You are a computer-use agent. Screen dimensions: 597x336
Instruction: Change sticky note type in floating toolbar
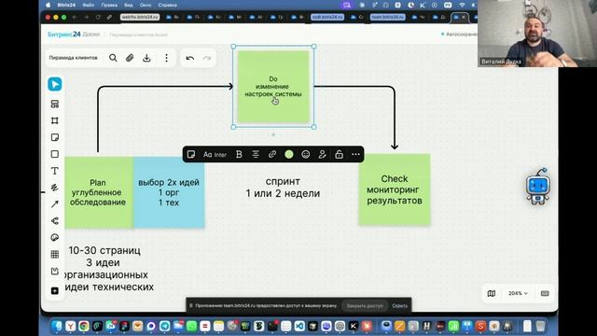click(x=191, y=154)
